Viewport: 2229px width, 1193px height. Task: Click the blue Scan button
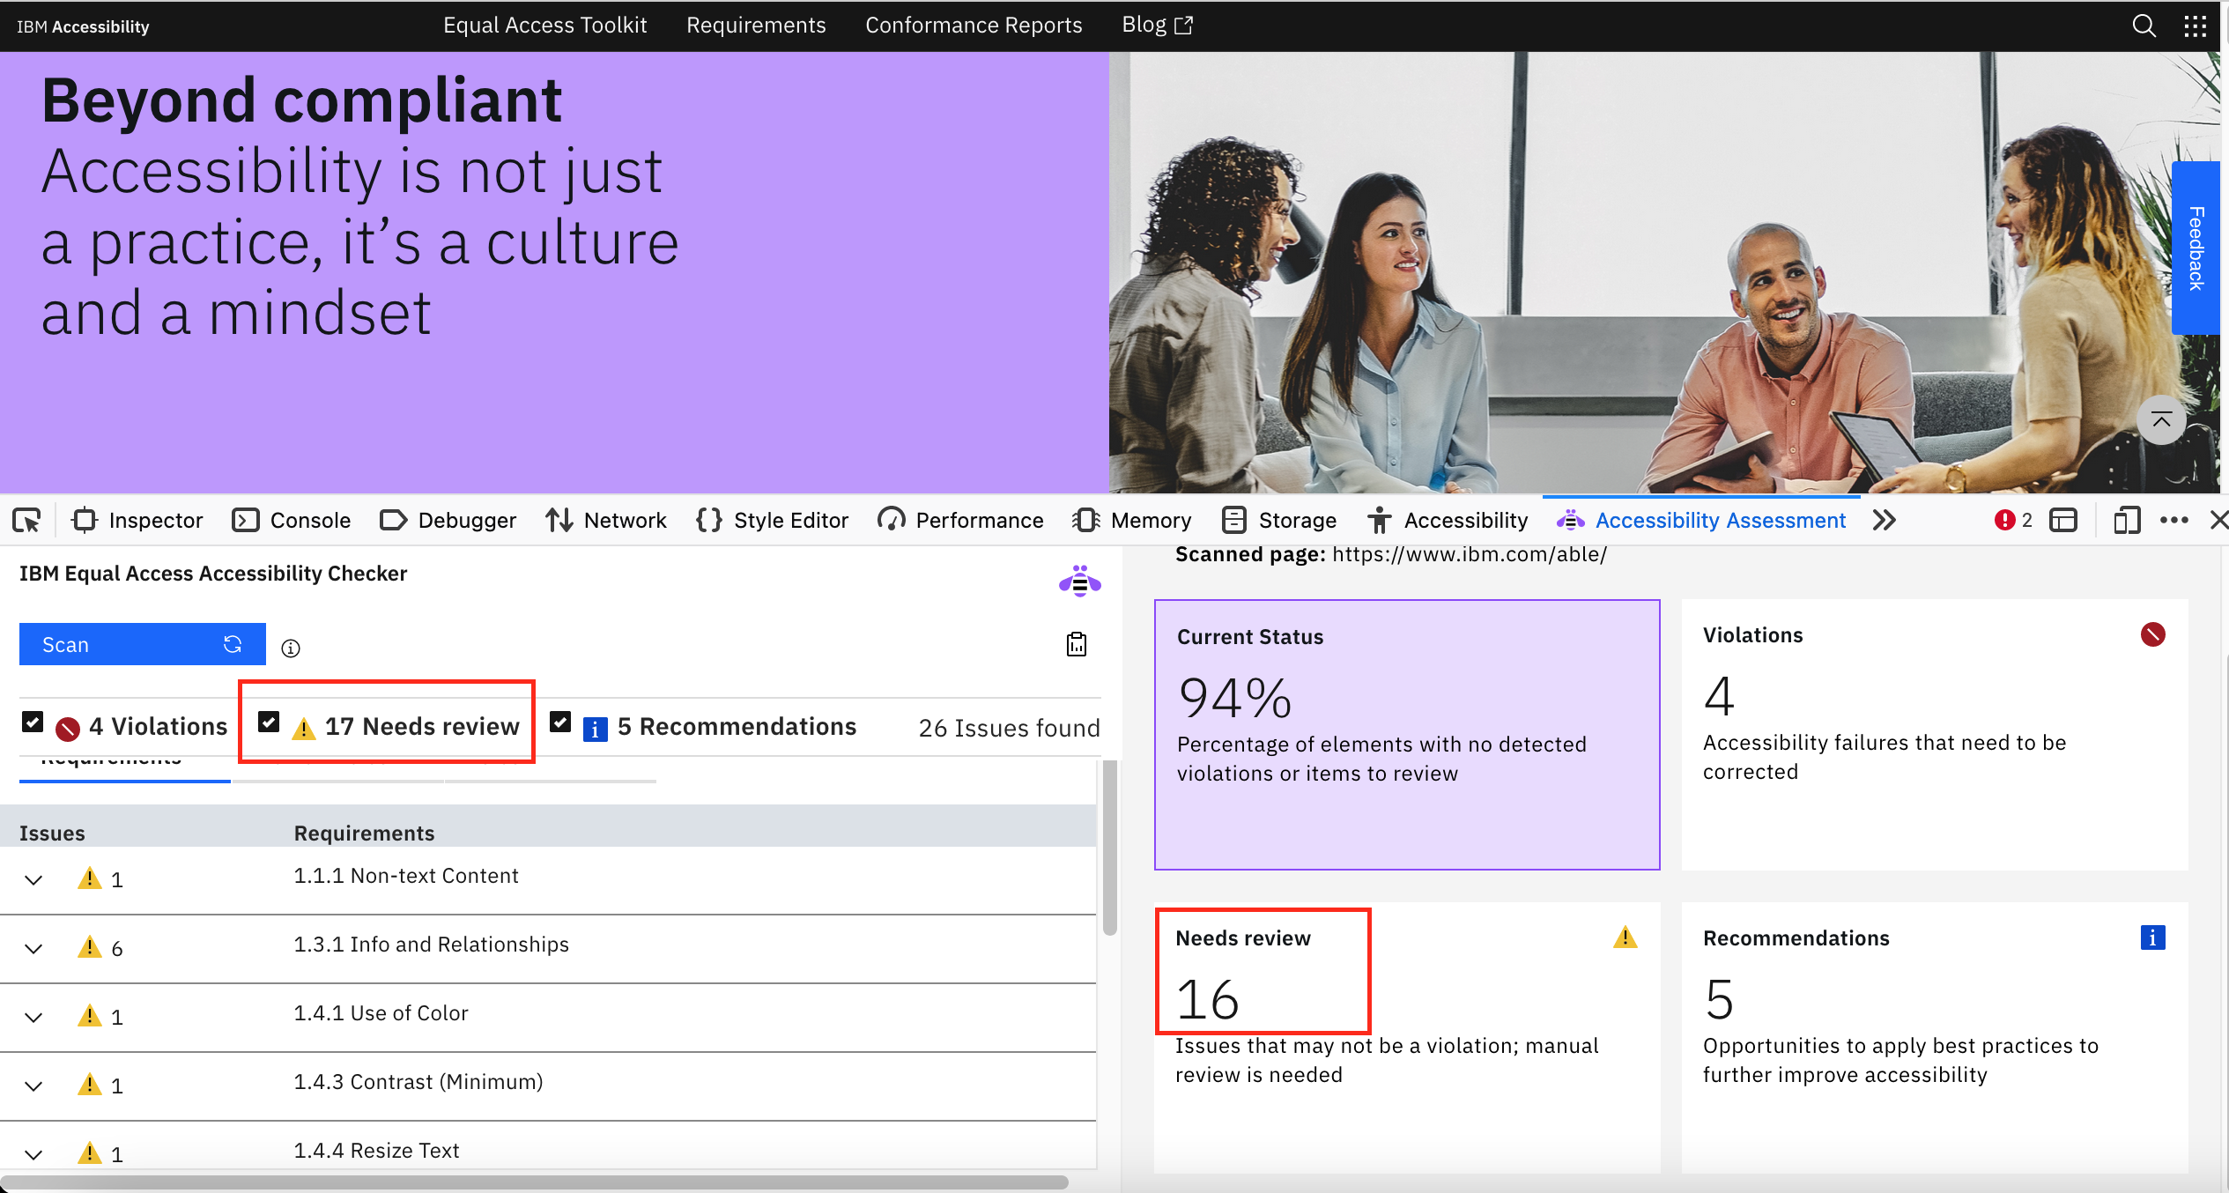(142, 644)
